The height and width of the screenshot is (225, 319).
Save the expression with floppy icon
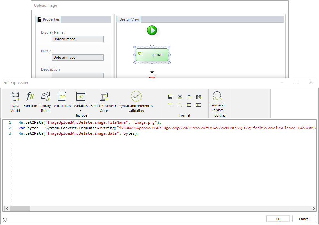(x=171, y=97)
